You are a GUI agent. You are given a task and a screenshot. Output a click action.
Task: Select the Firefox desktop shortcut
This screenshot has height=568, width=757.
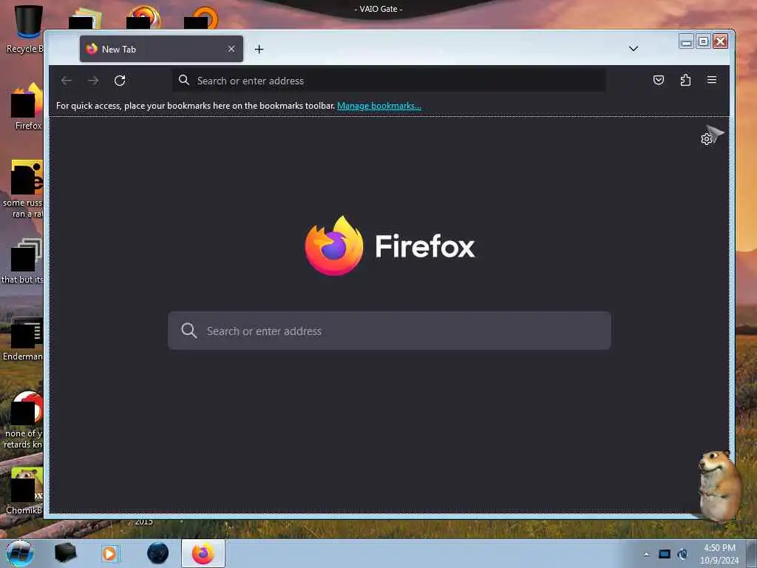(x=27, y=106)
